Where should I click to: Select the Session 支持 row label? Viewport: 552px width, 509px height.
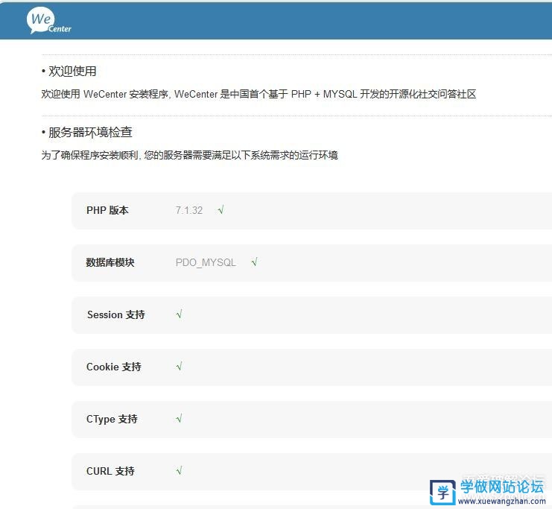[x=115, y=314]
